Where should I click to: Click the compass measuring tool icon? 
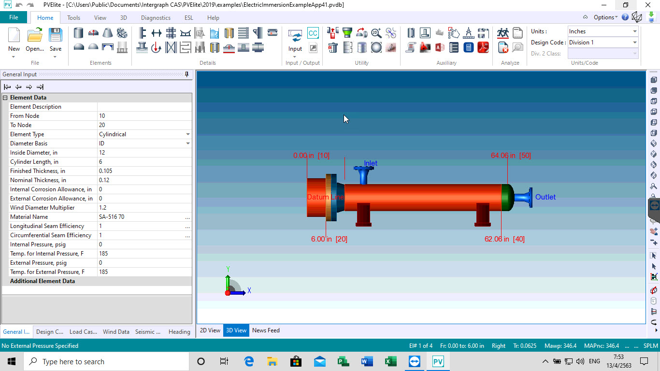(x=469, y=33)
